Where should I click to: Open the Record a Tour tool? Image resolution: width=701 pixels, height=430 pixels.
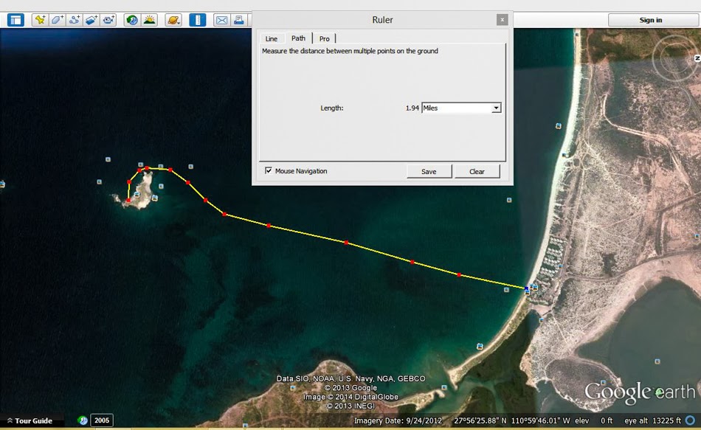[x=108, y=20]
